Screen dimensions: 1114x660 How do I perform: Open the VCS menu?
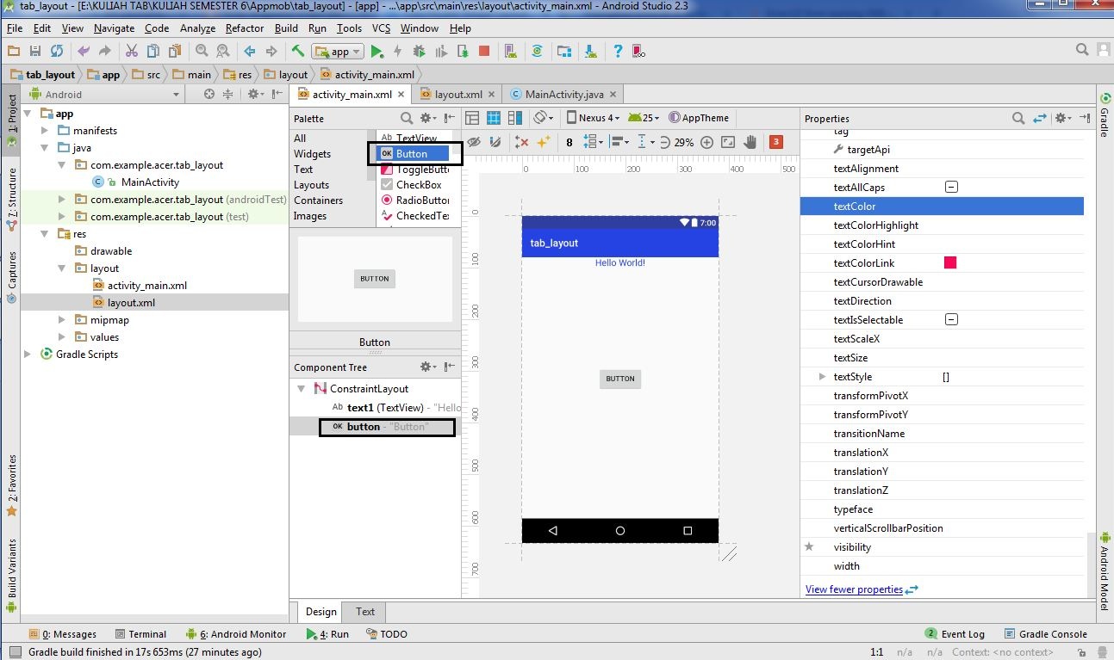[381, 28]
